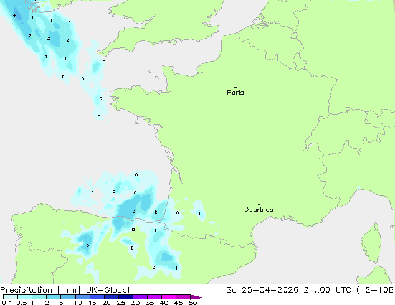Pick the 30–35 mm legend swatch
The width and height of the screenshot is (395, 305).
coord(140,297)
